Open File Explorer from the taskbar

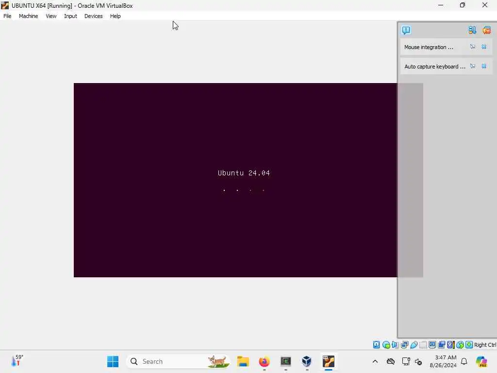coord(243,361)
